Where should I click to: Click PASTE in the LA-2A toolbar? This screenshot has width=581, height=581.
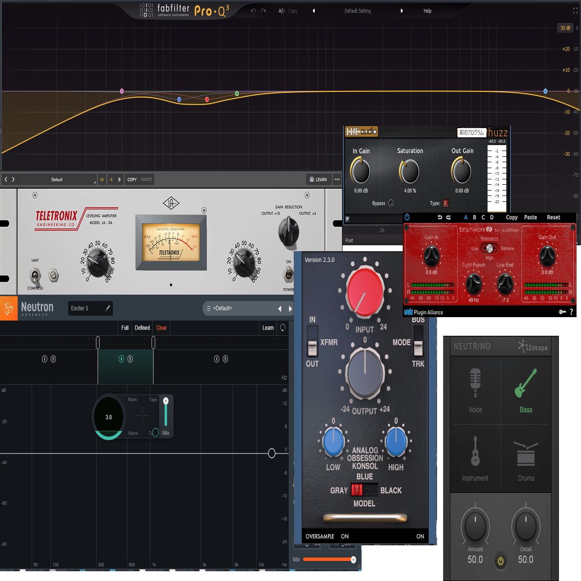pyautogui.click(x=147, y=180)
